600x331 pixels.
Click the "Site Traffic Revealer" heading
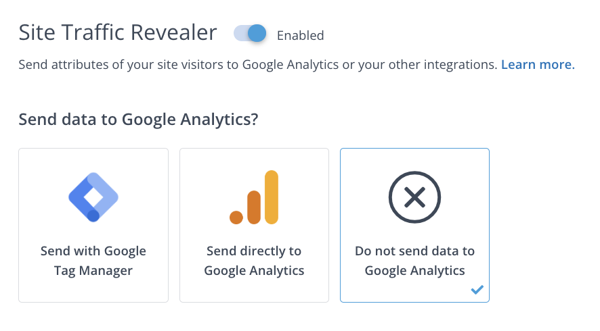point(118,32)
